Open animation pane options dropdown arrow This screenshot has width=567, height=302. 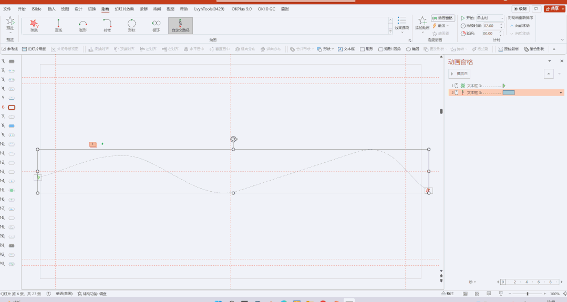click(x=549, y=61)
